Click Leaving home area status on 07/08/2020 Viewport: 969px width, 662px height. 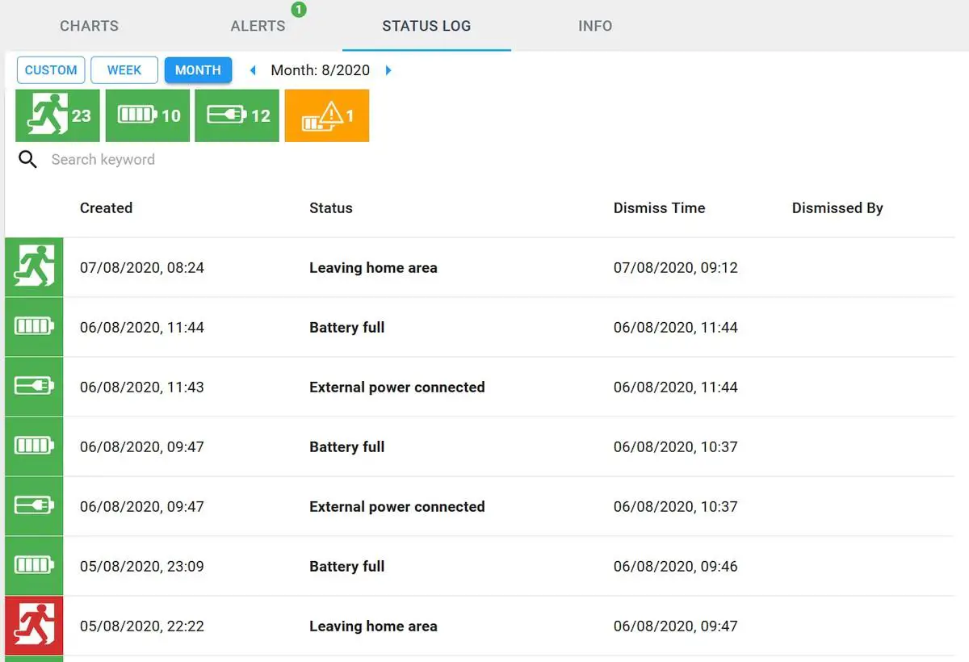373,267
